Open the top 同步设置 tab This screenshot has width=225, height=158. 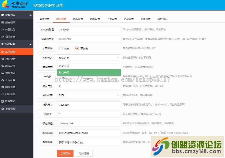pyautogui.click(x=145, y=19)
